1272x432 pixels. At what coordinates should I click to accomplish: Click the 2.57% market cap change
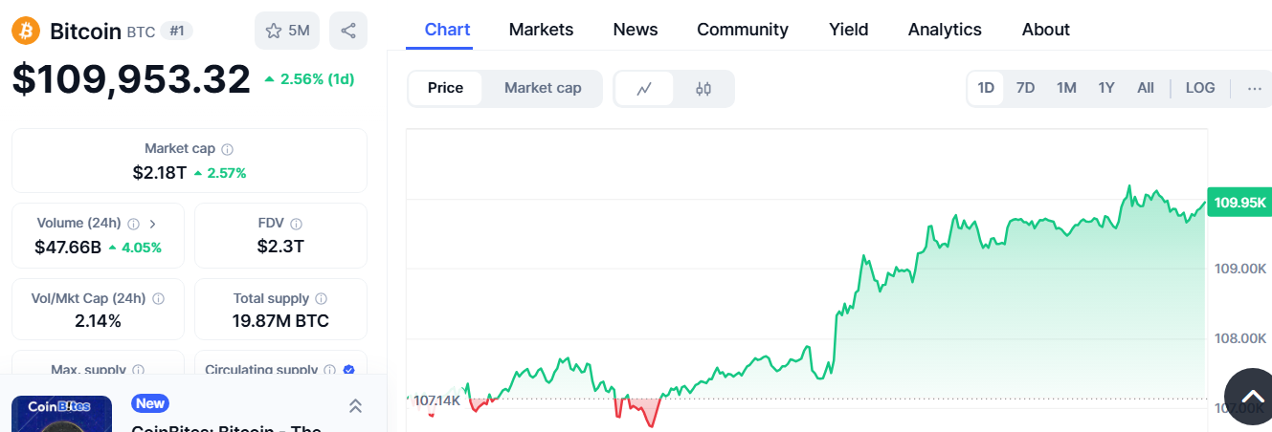[x=219, y=173]
